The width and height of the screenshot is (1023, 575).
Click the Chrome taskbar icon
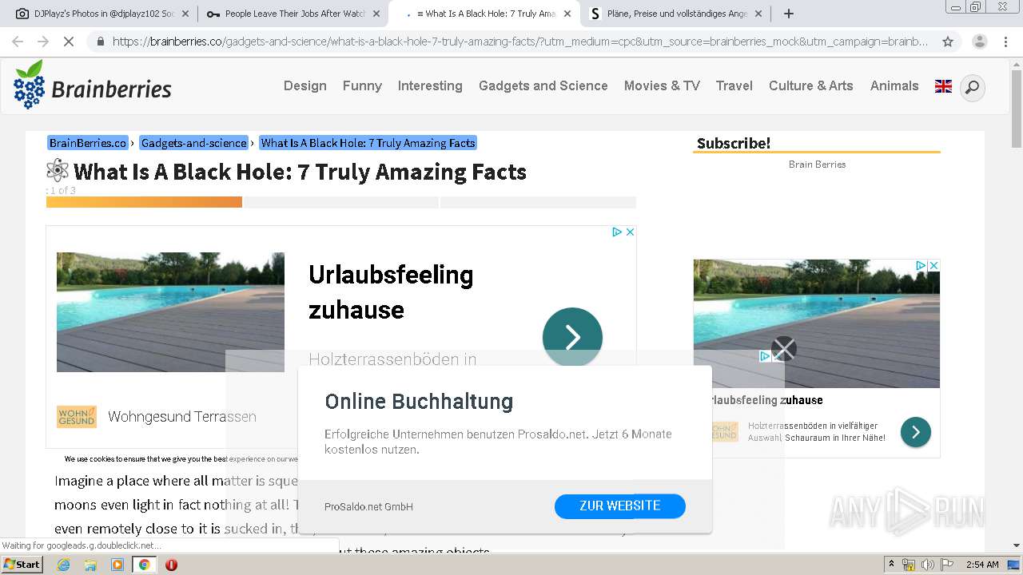tap(144, 565)
